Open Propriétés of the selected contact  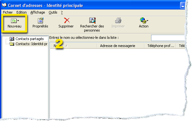tap(40, 23)
